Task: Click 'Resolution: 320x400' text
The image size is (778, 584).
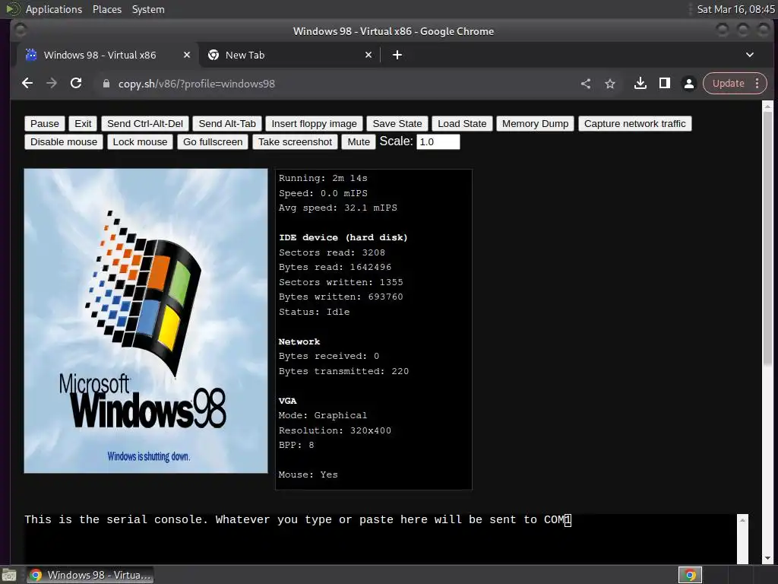Action: pos(335,430)
